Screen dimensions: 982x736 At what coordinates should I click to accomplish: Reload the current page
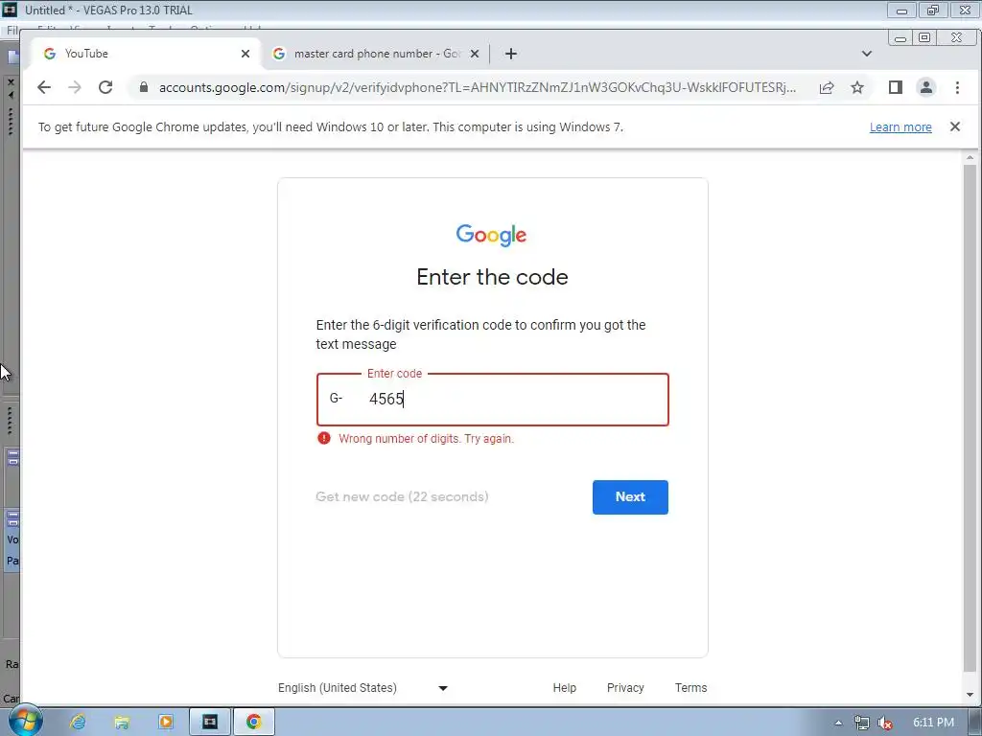pos(105,87)
